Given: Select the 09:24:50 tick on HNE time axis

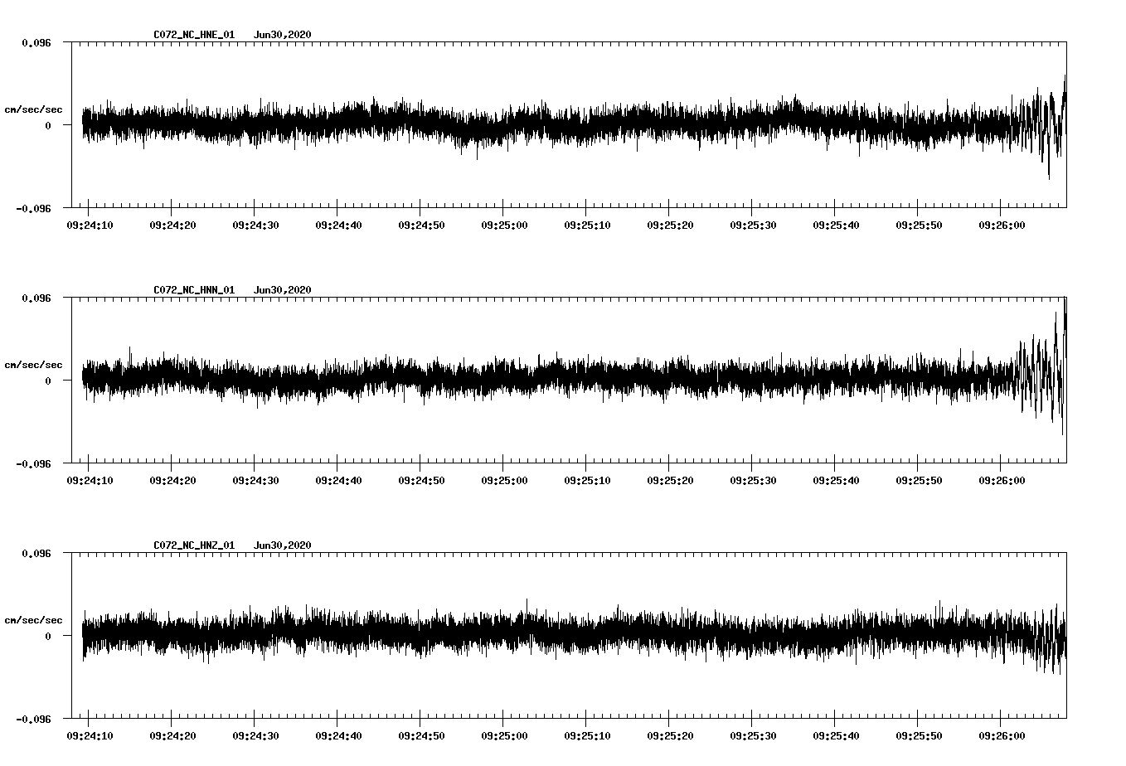Looking at the screenshot, I should click(420, 225).
